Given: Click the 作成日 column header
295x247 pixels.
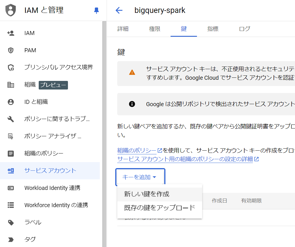Looking at the screenshot, I should (219, 201).
